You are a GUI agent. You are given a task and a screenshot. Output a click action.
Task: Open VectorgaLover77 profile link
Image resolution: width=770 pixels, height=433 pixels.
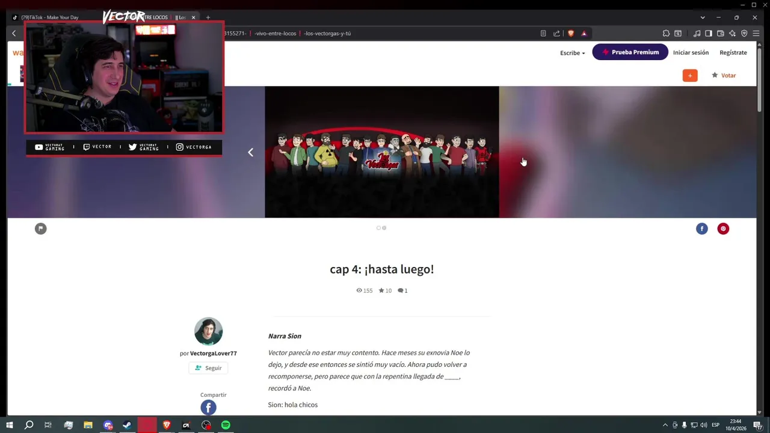coord(214,354)
